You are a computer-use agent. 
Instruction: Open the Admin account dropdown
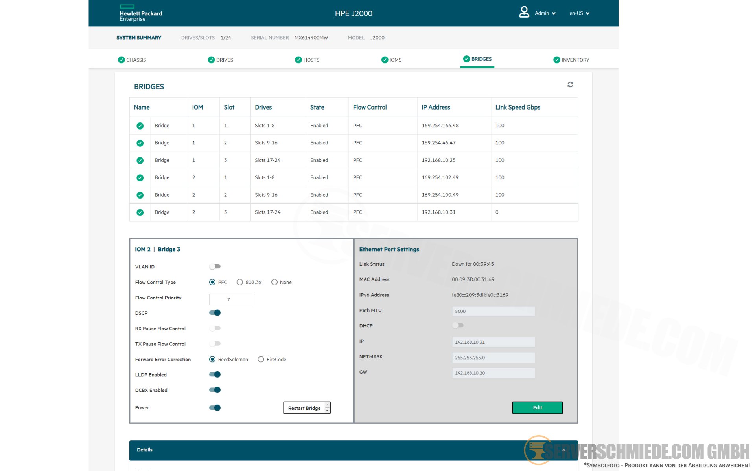click(545, 13)
